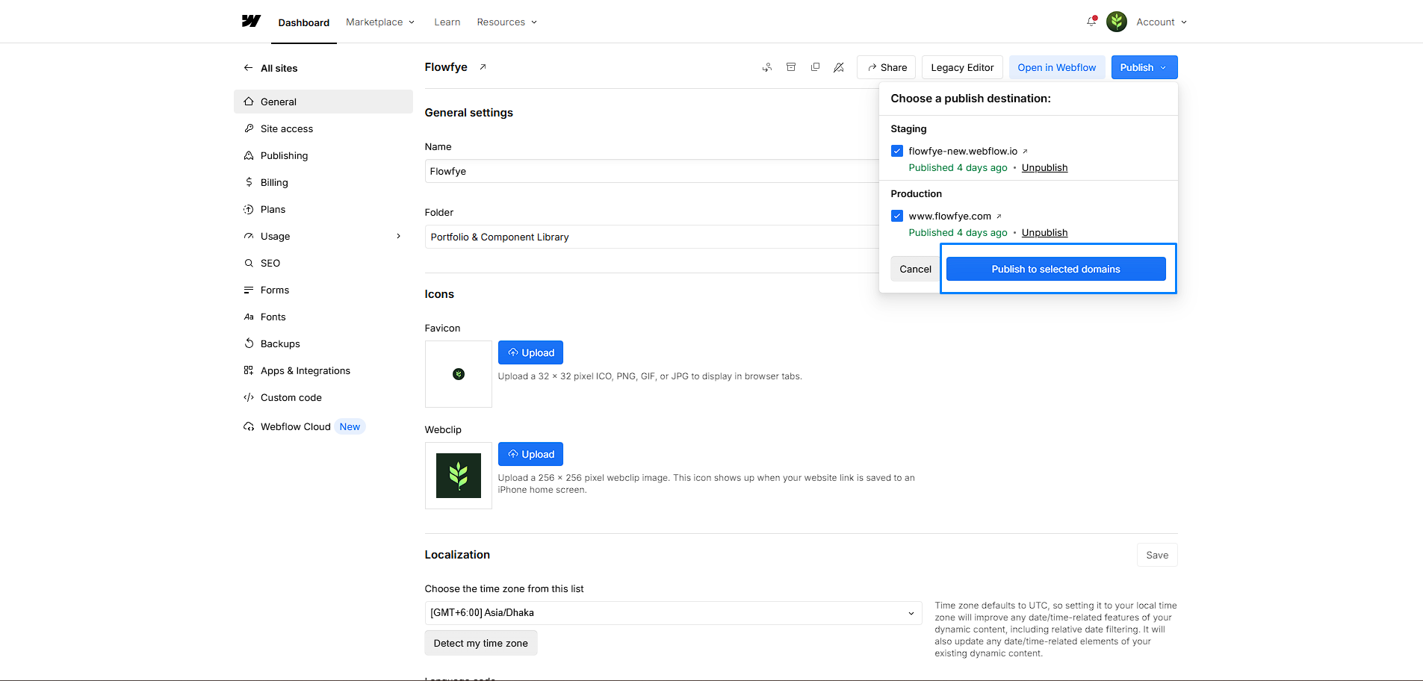Click the Webflow Cloud icon
The width and height of the screenshot is (1423, 681).
coord(249,426)
